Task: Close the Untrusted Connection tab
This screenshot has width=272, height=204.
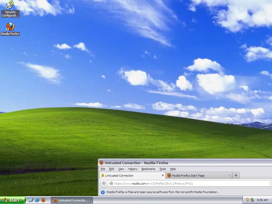Action: click(x=163, y=175)
